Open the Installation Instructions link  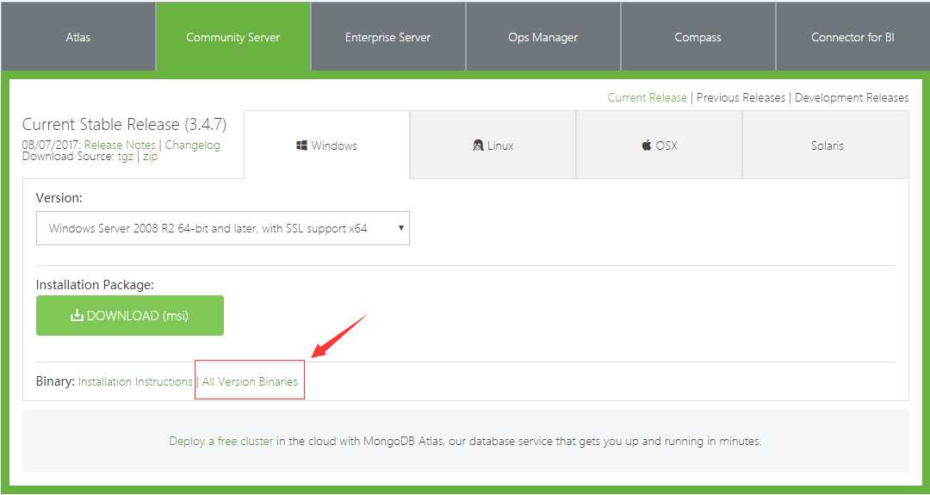(135, 381)
